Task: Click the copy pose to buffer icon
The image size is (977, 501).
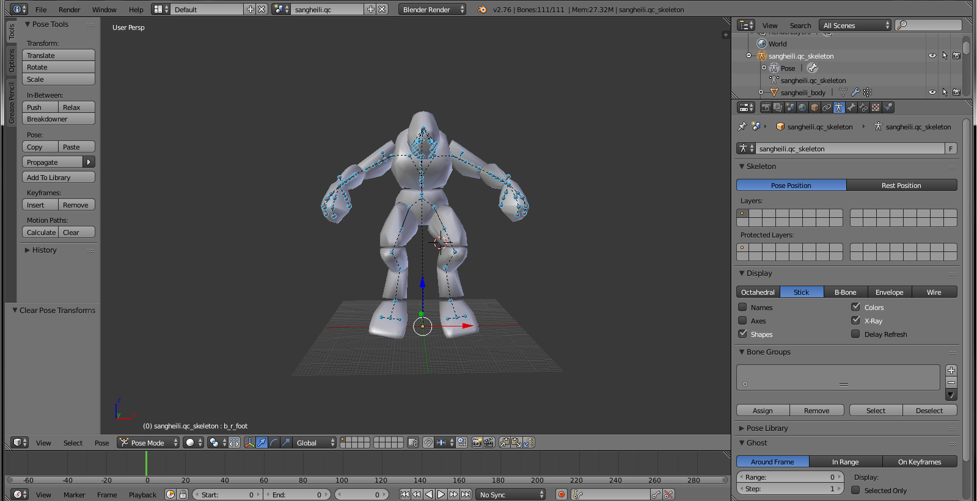Action: click(x=504, y=443)
